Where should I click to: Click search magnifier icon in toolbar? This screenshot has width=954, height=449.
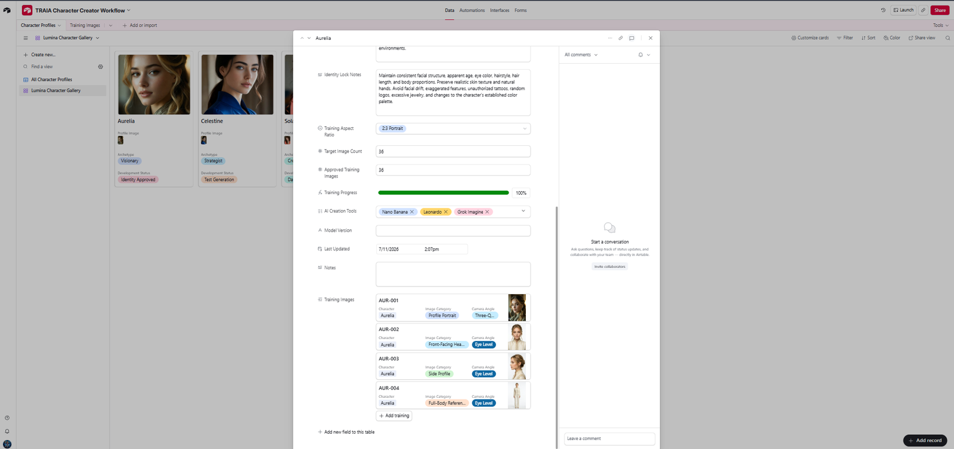tap(947, 38)
